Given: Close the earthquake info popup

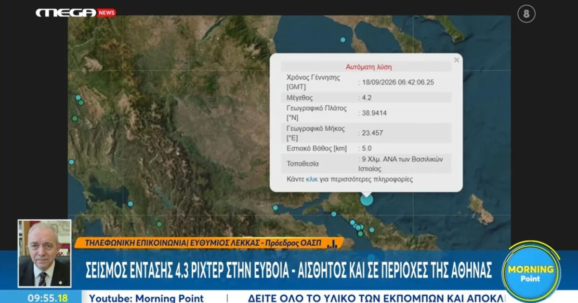Looking at the screenshot, I should pyautogui.click(x=457, y=60).
